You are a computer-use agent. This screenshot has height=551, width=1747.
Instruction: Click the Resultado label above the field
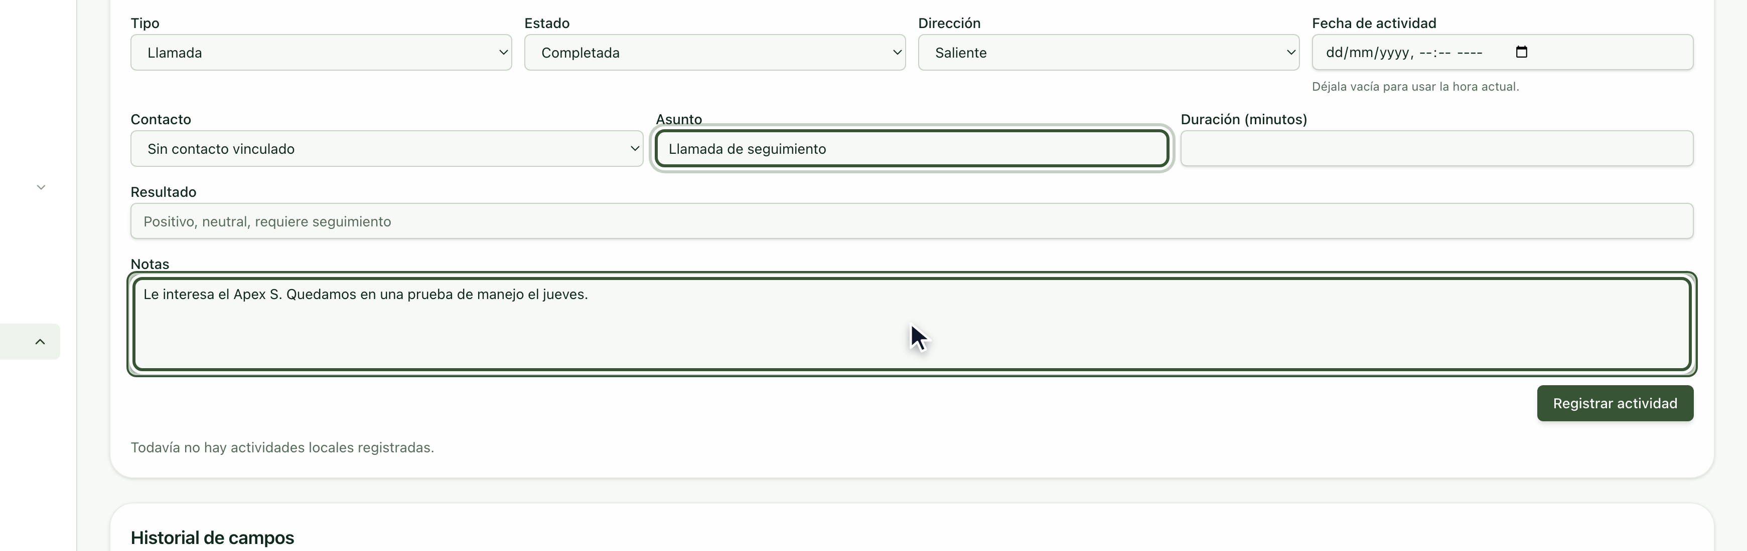pos(164,191)
